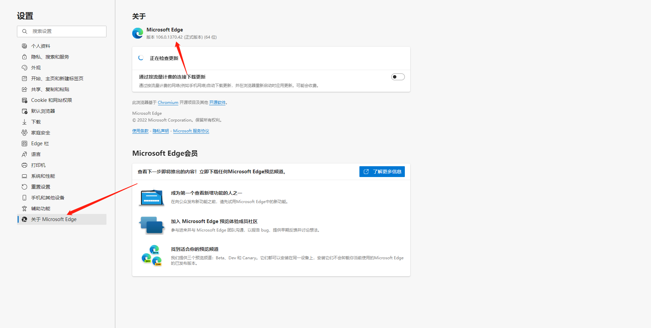Screen dimensions: 651x328
Task: Open 共享、复制和粘贴 settings
Action: coord(62,89)
